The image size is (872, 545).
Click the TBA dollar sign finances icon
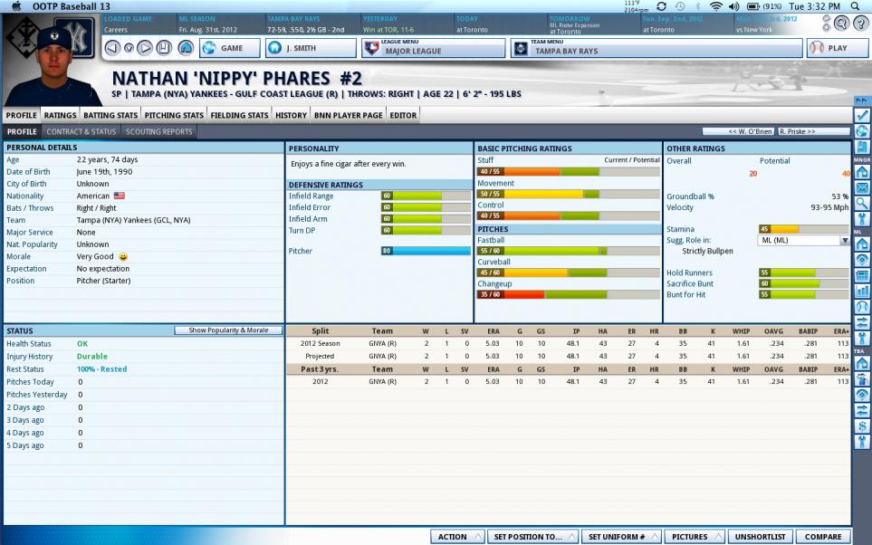click(862, 426)
